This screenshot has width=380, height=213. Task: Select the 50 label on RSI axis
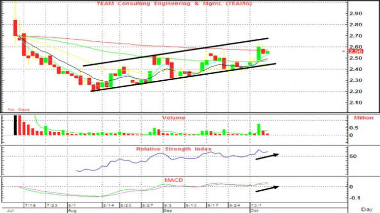coord(353,156)
